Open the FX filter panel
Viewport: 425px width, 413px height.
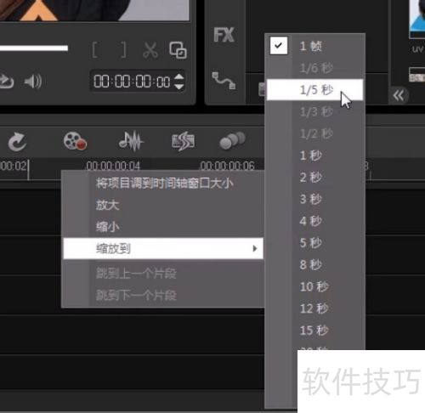(224, 35)
